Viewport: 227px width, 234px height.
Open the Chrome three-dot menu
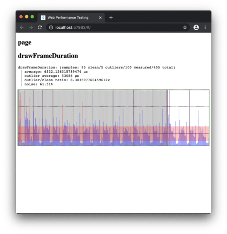tap(205, 27)
